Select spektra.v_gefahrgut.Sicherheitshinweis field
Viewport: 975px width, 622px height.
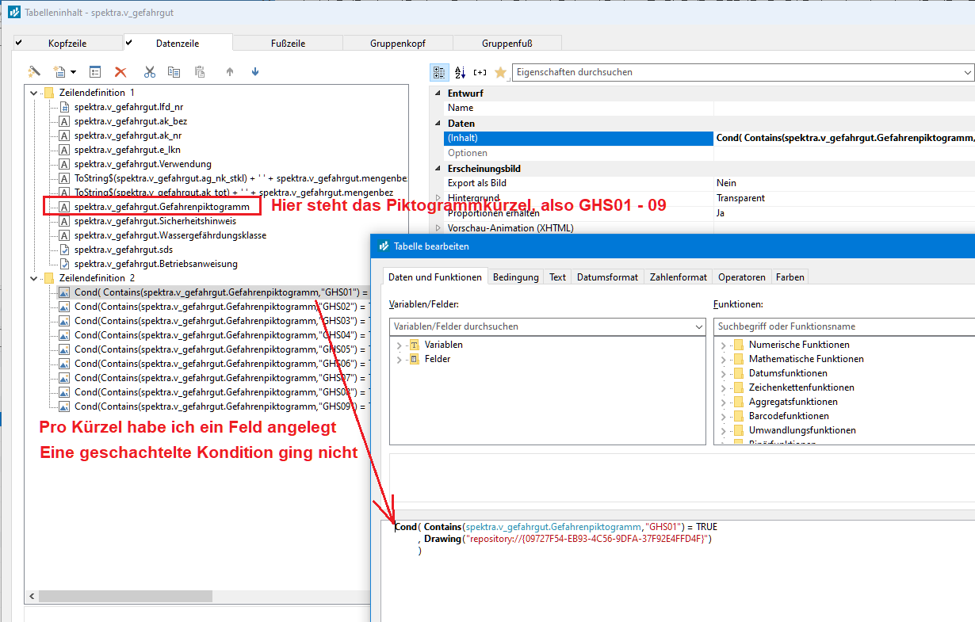(155, 221)
